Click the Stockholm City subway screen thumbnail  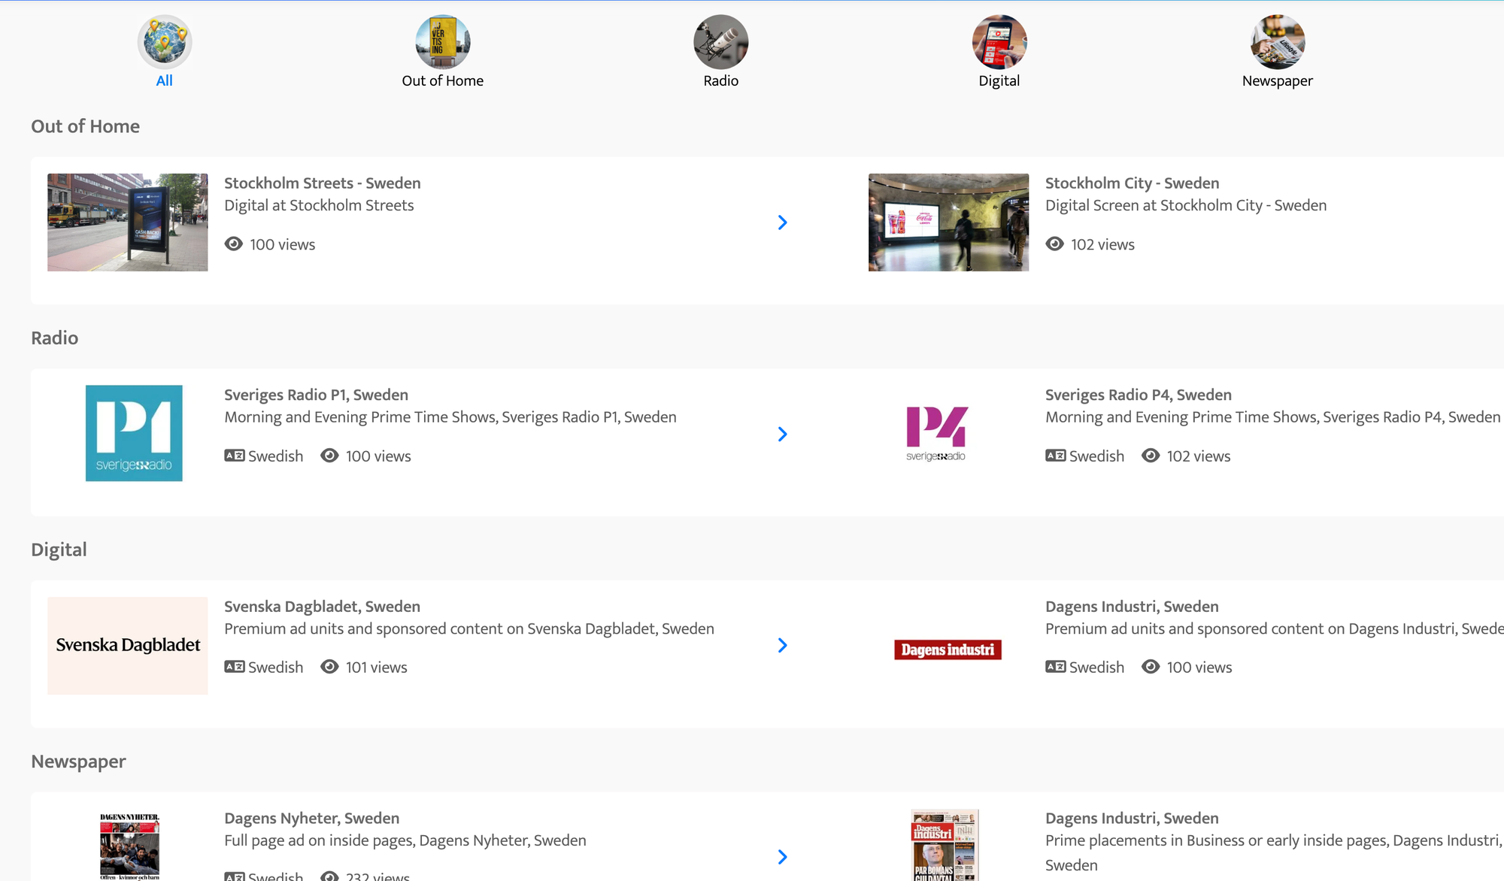[x=949, y=223]
